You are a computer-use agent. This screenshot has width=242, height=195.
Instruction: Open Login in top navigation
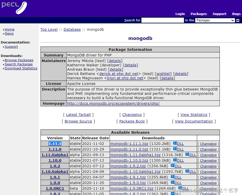click(180, 14)
